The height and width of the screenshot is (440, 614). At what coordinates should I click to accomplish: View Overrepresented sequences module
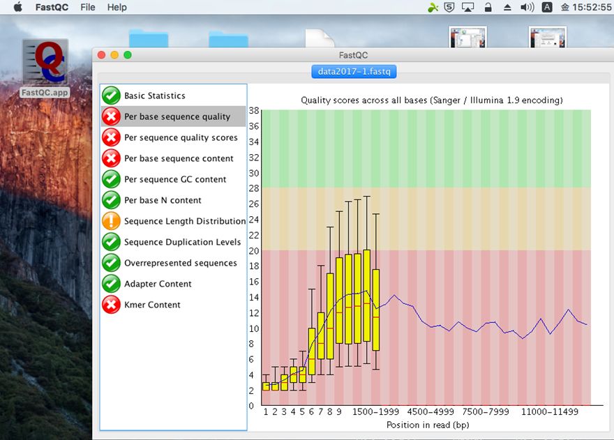tap(174, 263)
